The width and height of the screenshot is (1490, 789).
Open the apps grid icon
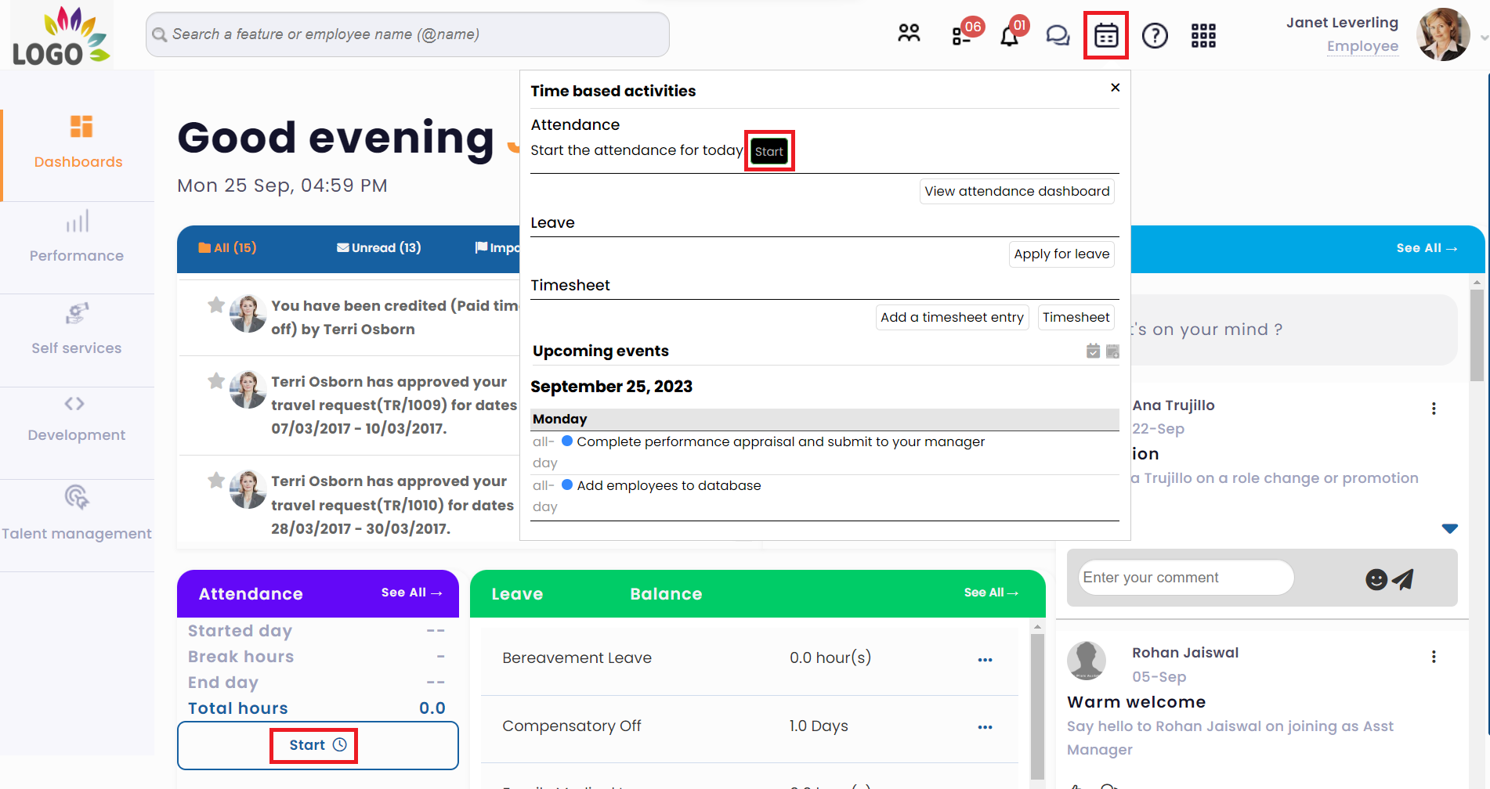(x=1203, y=35)
